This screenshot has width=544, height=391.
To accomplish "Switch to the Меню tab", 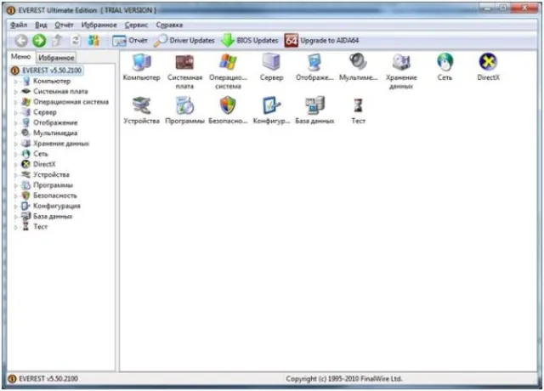I will pos(20,57).
